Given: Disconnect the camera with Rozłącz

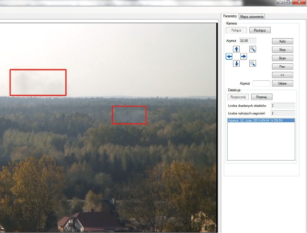Looking at the screenshot, I should point(260,30).
